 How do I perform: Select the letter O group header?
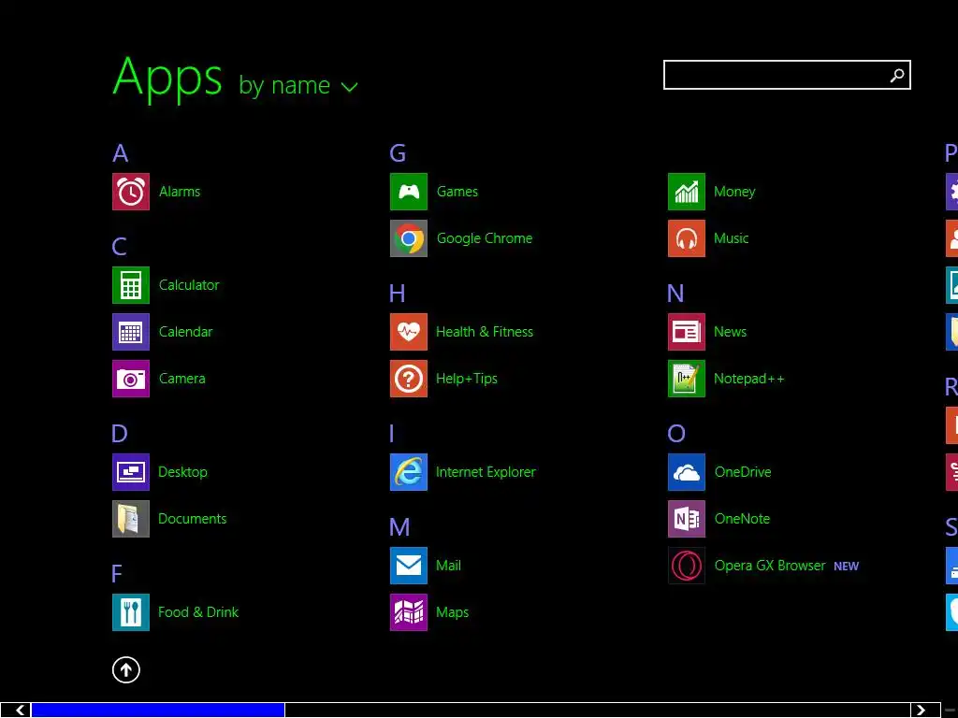(676, 434)
